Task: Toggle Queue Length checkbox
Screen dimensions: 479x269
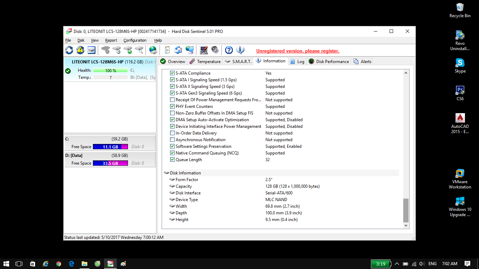Action: [172, 160]
